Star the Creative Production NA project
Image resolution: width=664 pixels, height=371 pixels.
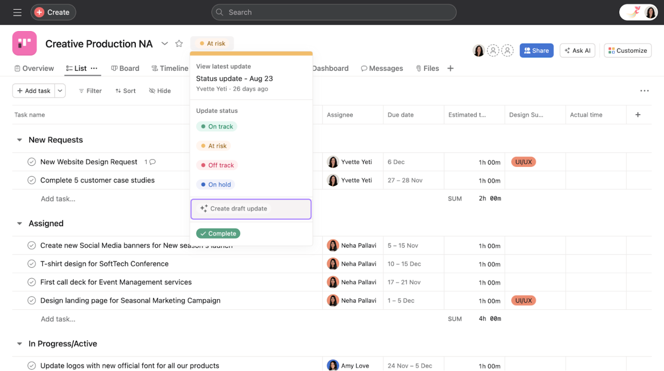pyautogui.click(x=179, y=43)
